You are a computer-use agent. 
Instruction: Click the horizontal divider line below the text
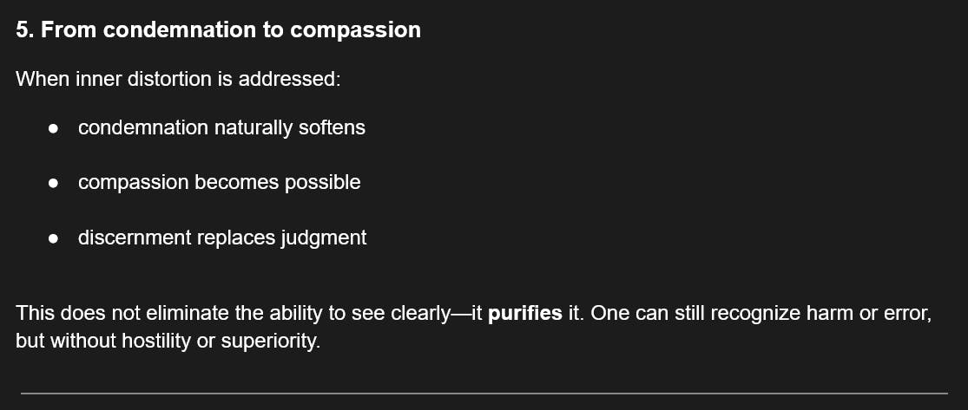484,394
